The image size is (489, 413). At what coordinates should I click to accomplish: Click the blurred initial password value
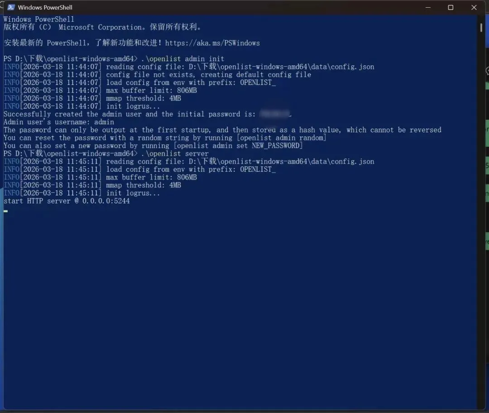click(x=275, y=114)
